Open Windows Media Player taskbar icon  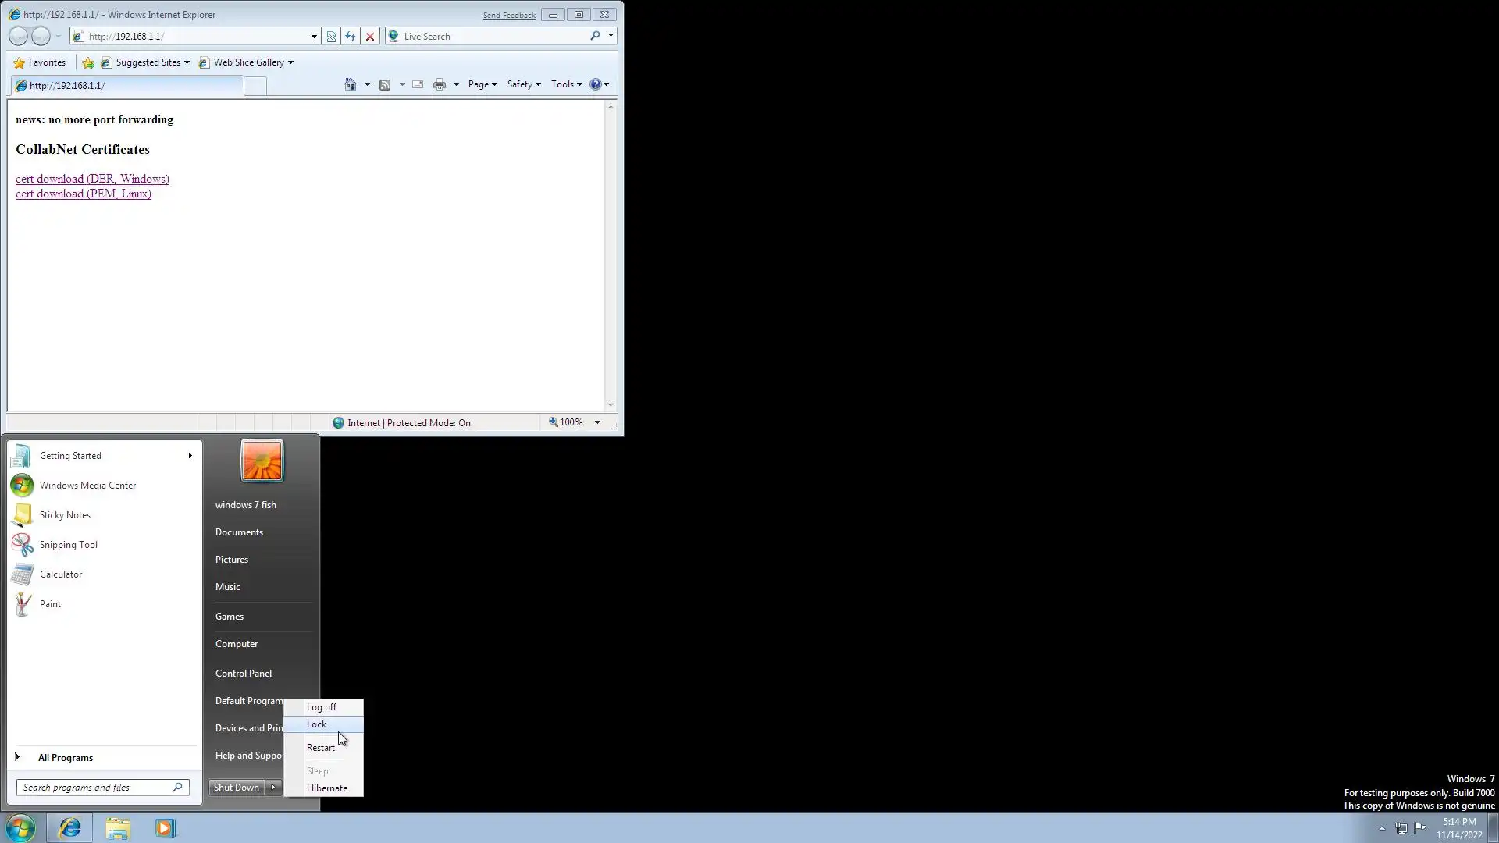click(165, 827)
